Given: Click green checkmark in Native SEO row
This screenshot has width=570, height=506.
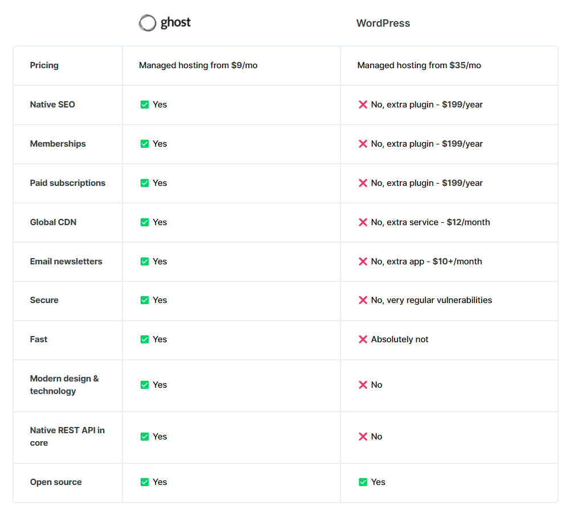Looking at the screenshot, I should [145, 105].
